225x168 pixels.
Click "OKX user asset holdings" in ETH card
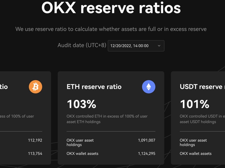point(80,143)
